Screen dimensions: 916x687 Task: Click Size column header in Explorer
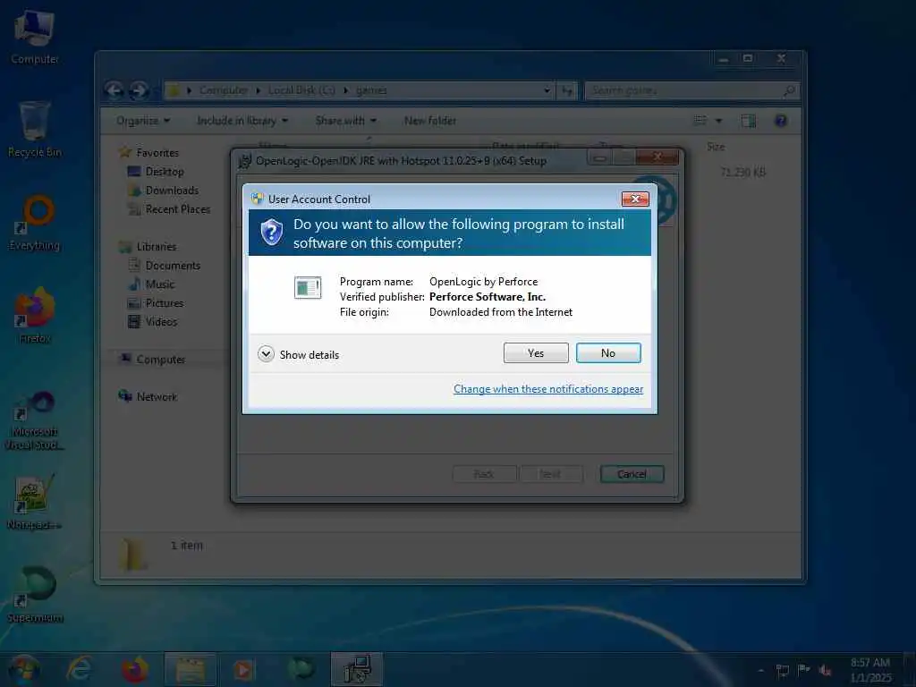coord(716,147)
